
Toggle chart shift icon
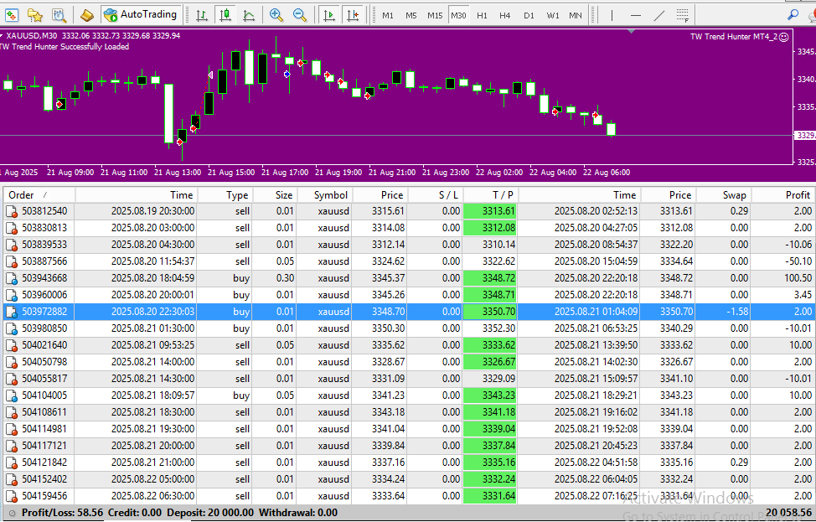click(x=353, y=15)
